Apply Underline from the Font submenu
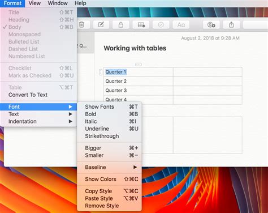Screen dimensions: 268x213 [109, 129]
